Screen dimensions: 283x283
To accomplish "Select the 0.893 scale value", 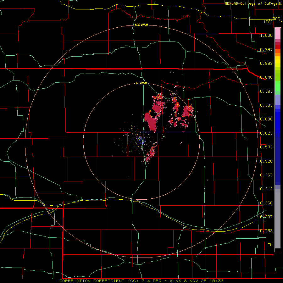I will click(266, 63).
